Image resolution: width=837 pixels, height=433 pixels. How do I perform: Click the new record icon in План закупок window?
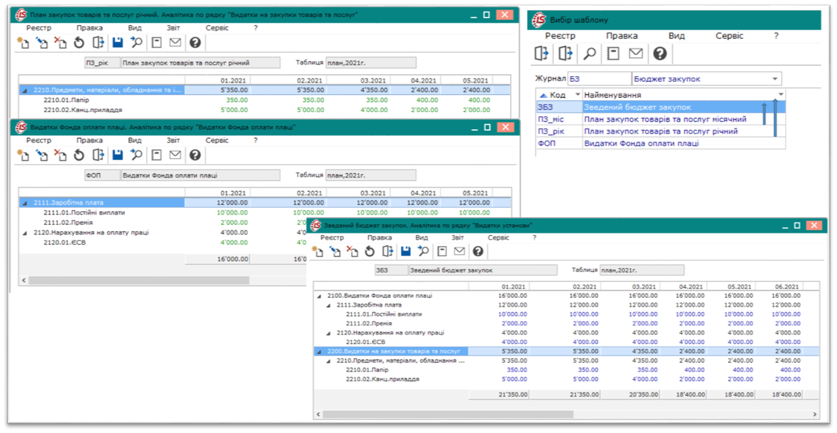(x=23, y=43)
